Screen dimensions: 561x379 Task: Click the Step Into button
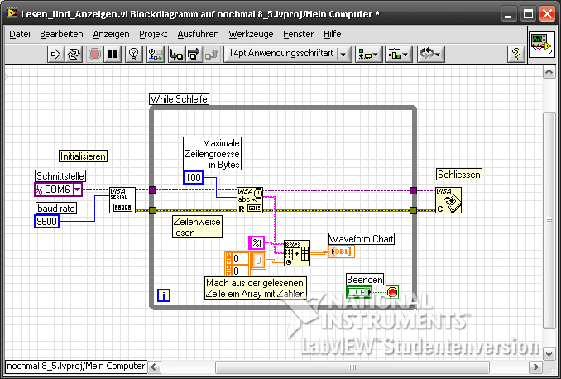tap(176, 55)
